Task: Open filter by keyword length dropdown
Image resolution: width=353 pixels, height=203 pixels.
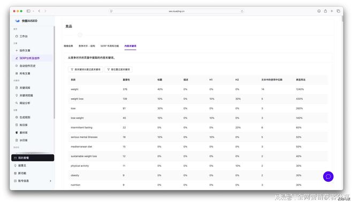Action: (86, 69)
